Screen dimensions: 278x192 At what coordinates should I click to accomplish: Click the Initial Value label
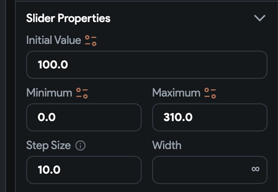[x=53, y=40]
